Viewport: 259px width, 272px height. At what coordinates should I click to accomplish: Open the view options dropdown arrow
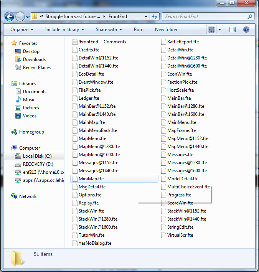220,30
